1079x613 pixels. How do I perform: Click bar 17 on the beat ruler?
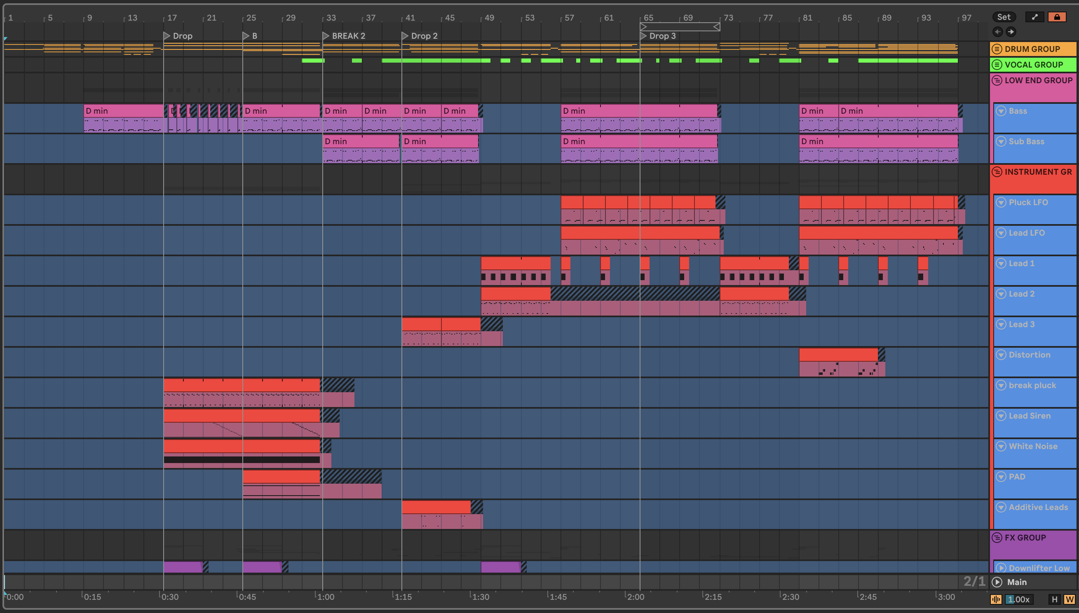172,18
